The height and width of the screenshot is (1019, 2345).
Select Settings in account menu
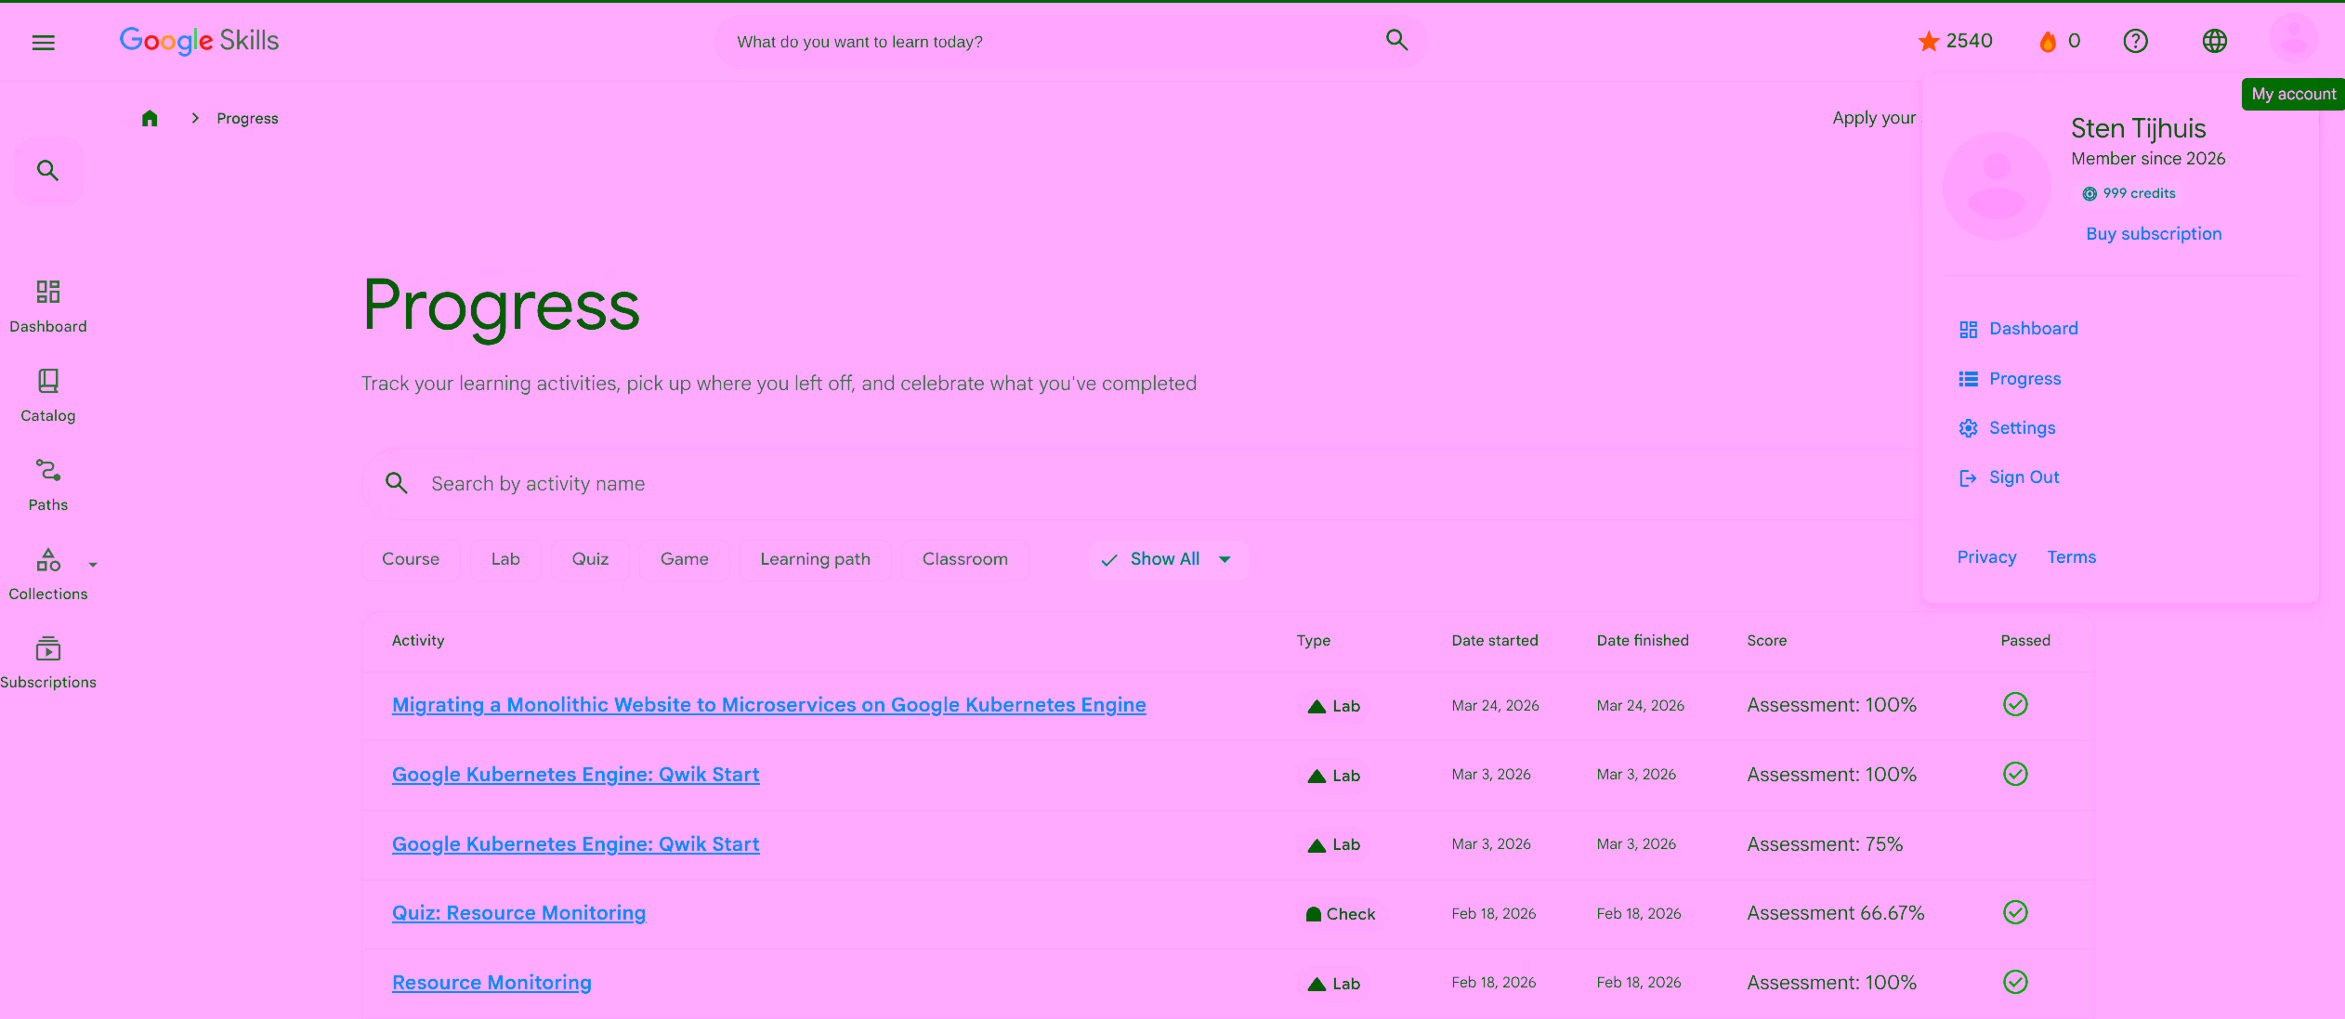(2008, 428)
